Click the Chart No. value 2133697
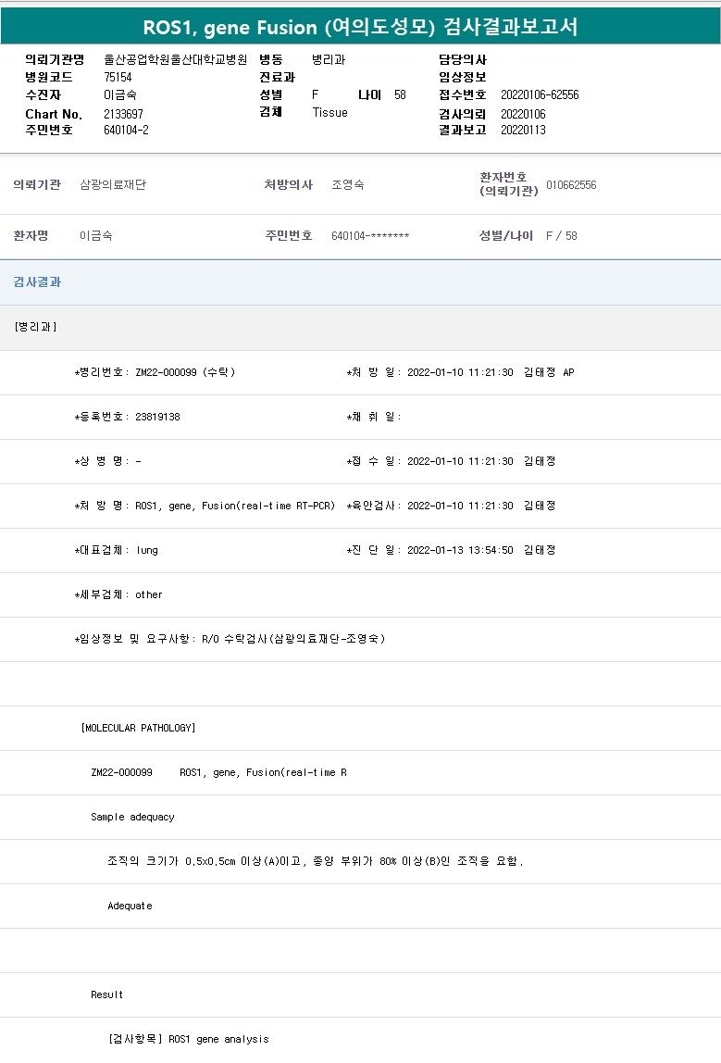The width and height of the screenshot is (721, 1063). click(123, 114)
